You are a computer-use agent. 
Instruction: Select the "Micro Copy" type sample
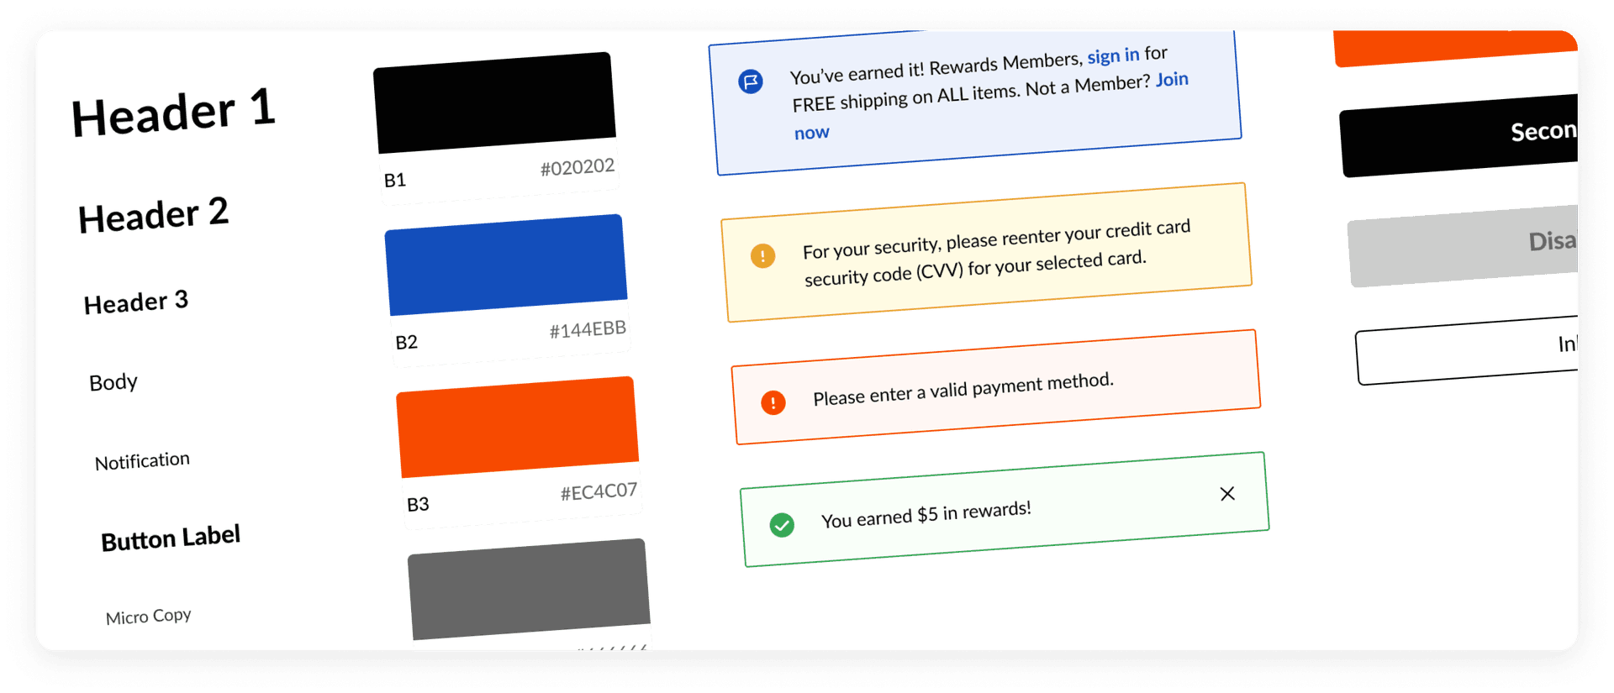point(149,617)
